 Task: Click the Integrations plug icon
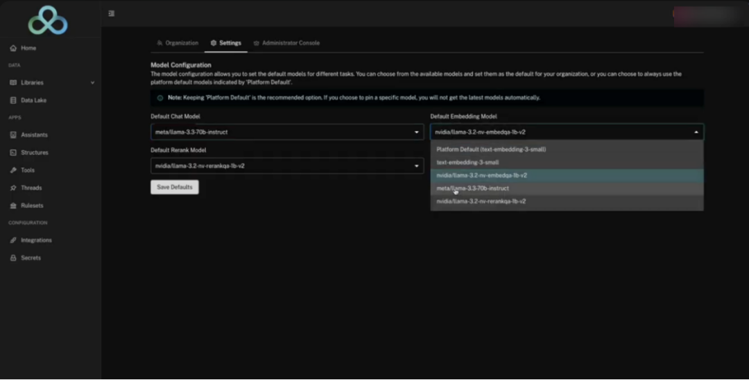tap(13, 240)
